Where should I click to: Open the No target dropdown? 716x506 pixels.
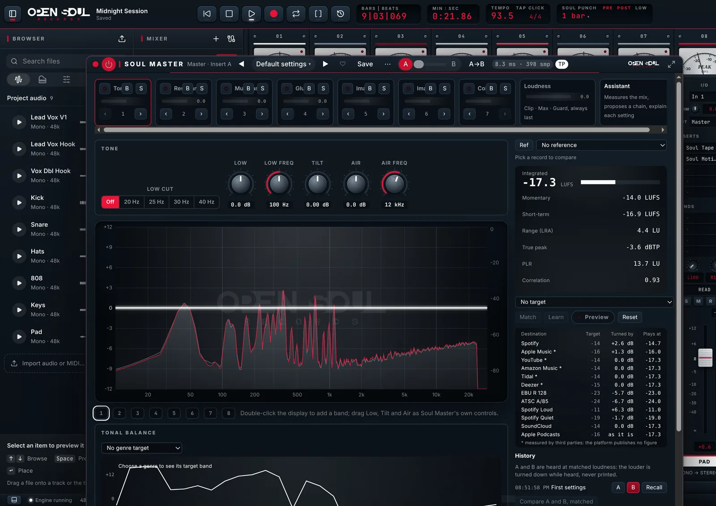tap(594, 302)
